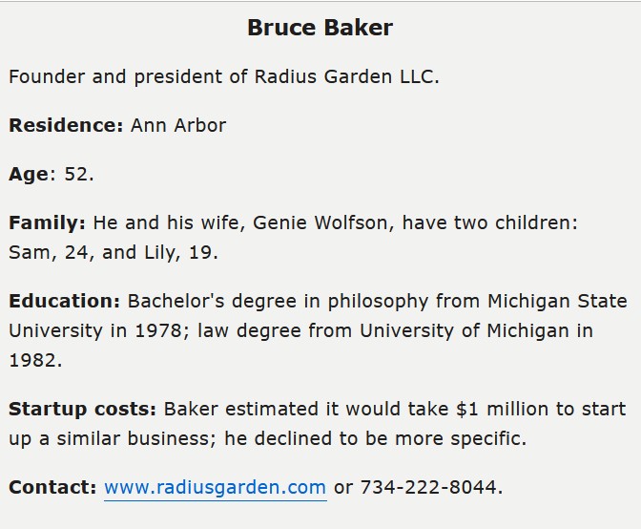Screen dimensions: 641x529
Task: Click the phone number 734-222-8044
Action: (428, 487)
